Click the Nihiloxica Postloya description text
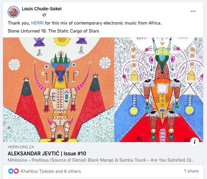The image size is (207, 179). (x=101, y=160)
